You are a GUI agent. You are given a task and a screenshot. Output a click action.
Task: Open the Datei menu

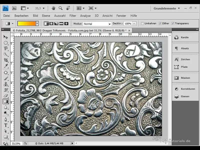[x=7, y=16]
